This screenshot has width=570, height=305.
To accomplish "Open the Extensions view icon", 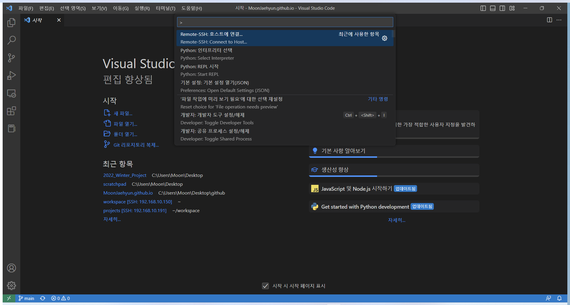I will pyautogui.click(x=11, y=111).
